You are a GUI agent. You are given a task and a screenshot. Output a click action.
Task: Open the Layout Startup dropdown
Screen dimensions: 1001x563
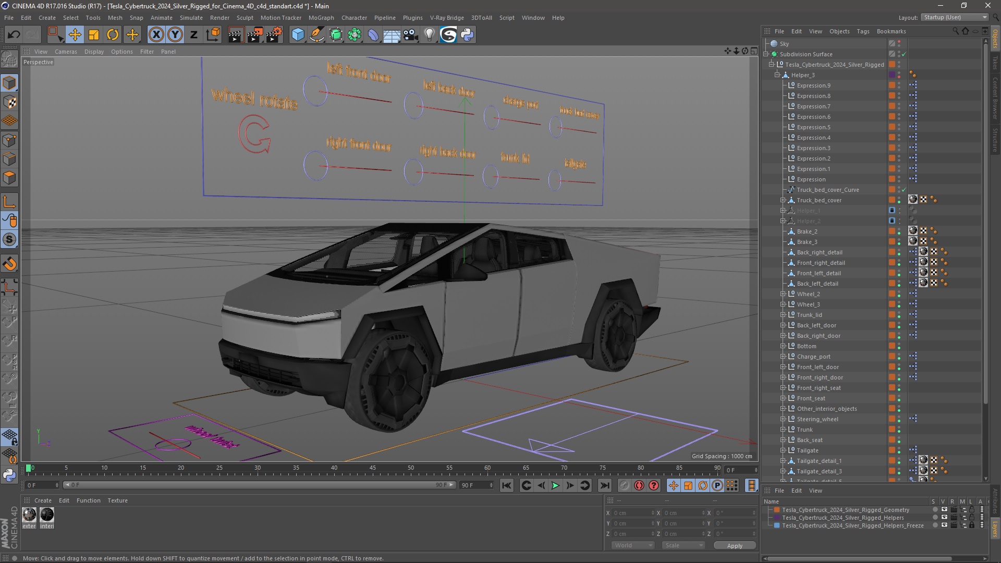point(955,17)
